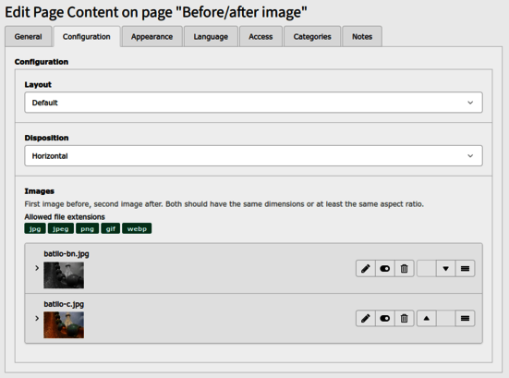Toggle visibility of batllo-bn.jpg
Image resolution: width=509 pixels, height=378 pixels.
pyautogui.click(x=385, y=269)
